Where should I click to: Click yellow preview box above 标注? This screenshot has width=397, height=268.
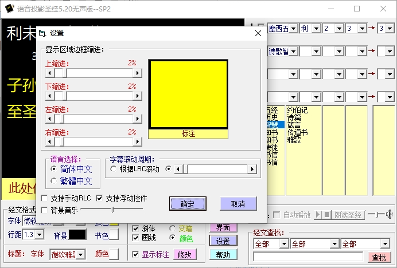pyautogui.click(x=188, y=94)
